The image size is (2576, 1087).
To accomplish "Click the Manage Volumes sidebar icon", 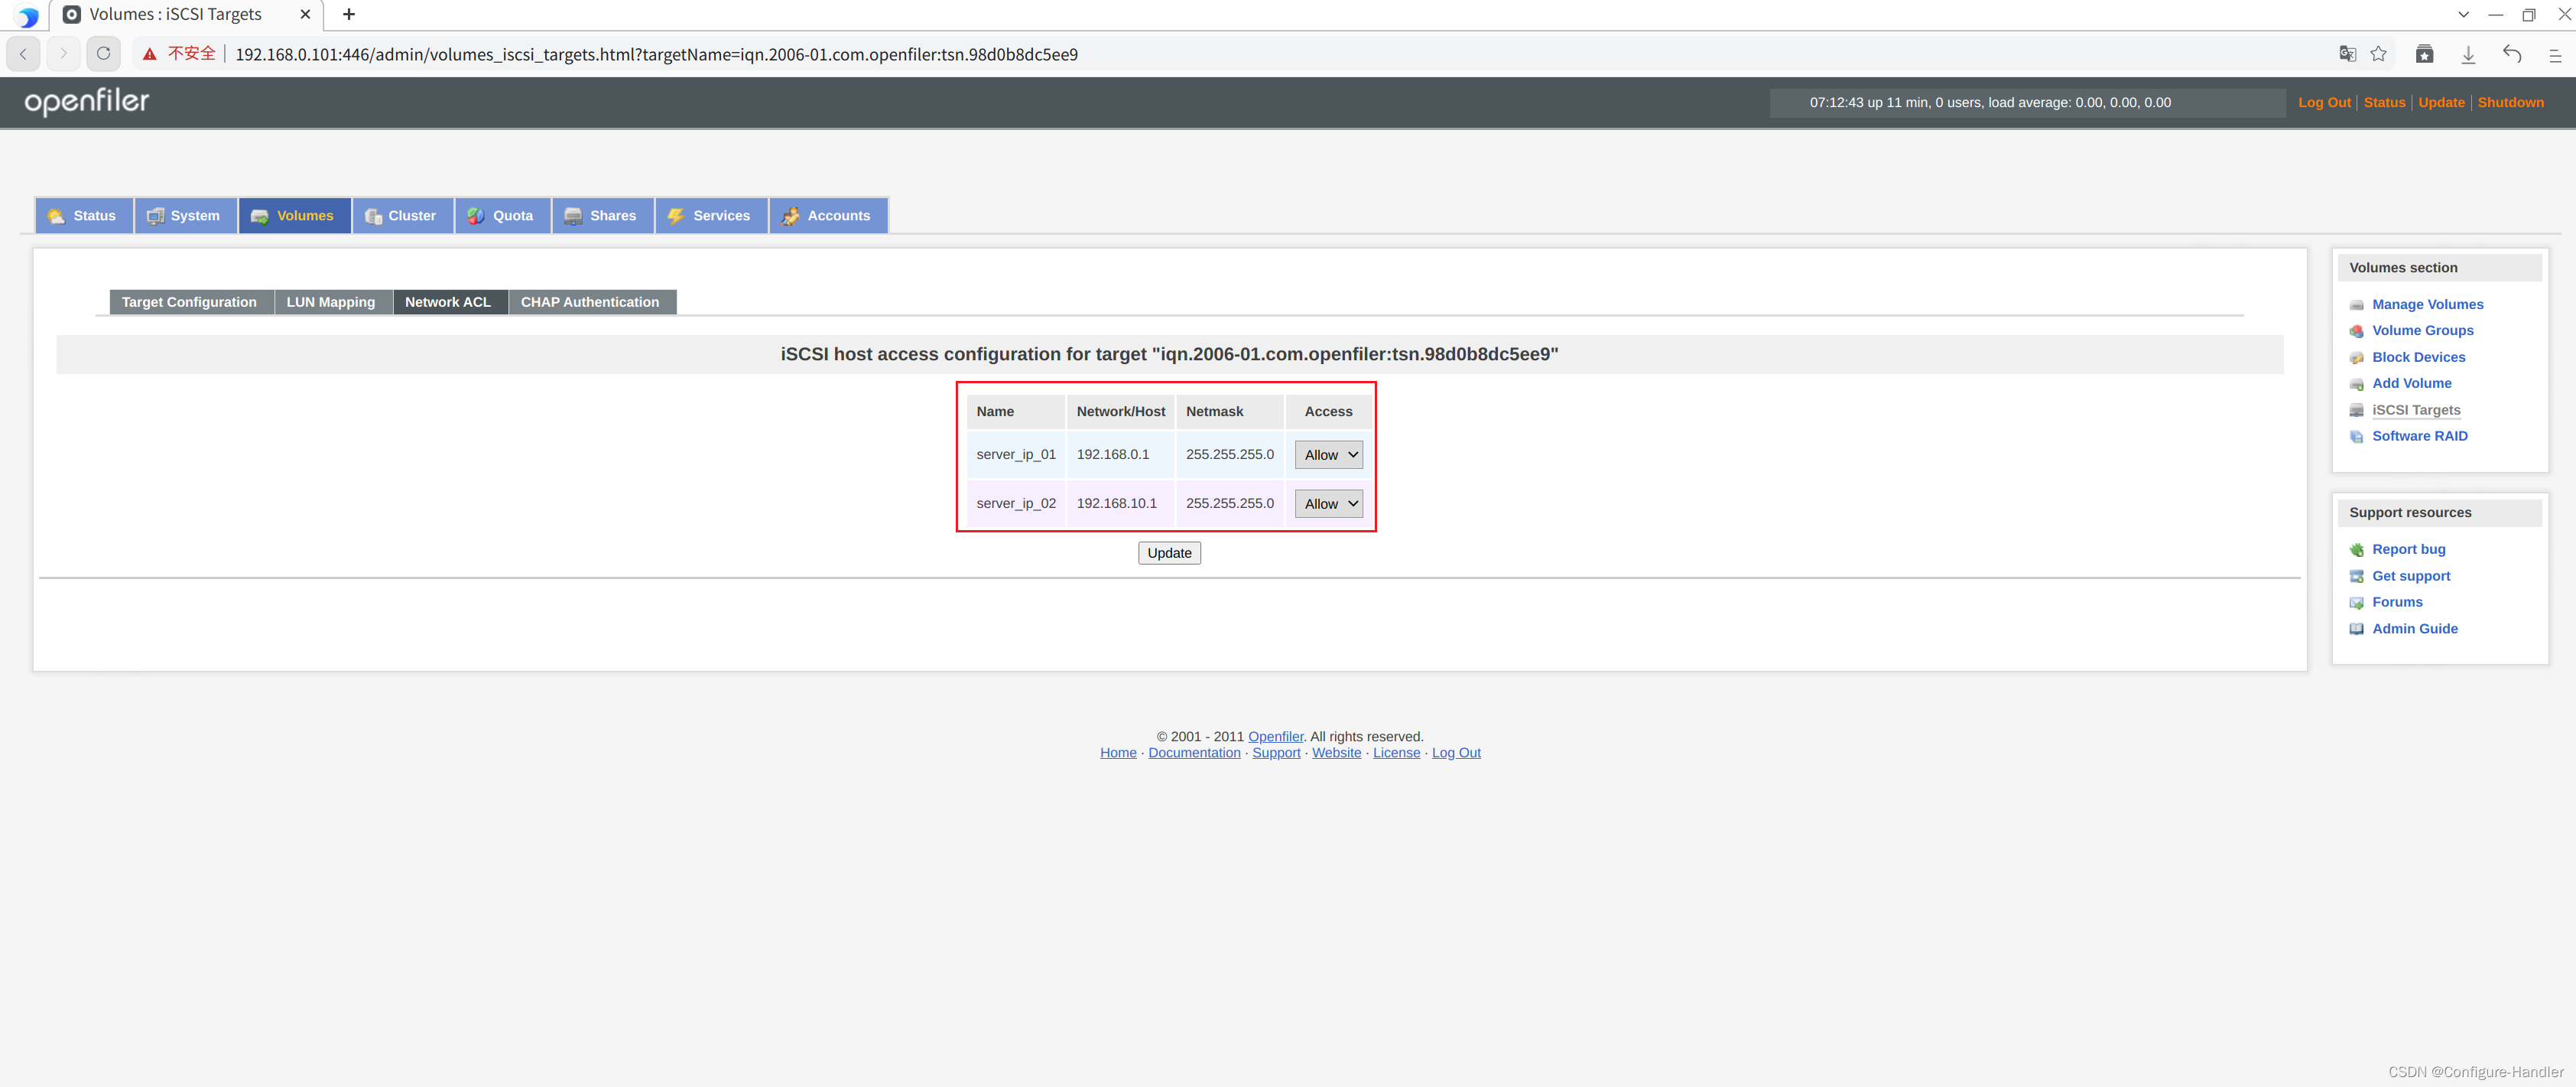I will click(x=2356, y=305).
